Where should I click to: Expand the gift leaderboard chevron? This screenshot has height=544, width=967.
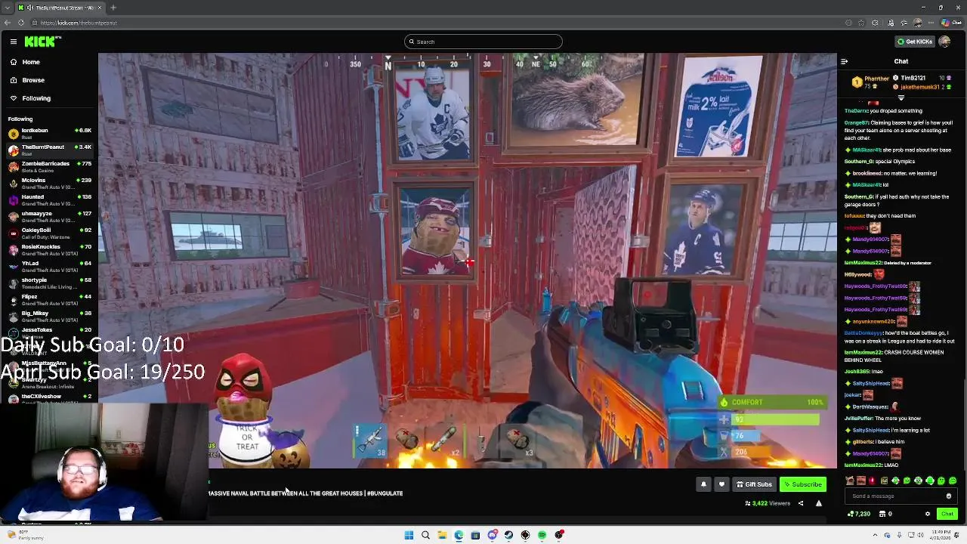(901, 97)
